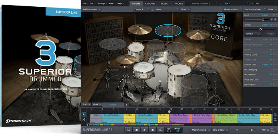Open the Show dropdown

pyautogui.click(x=272, y=9)
